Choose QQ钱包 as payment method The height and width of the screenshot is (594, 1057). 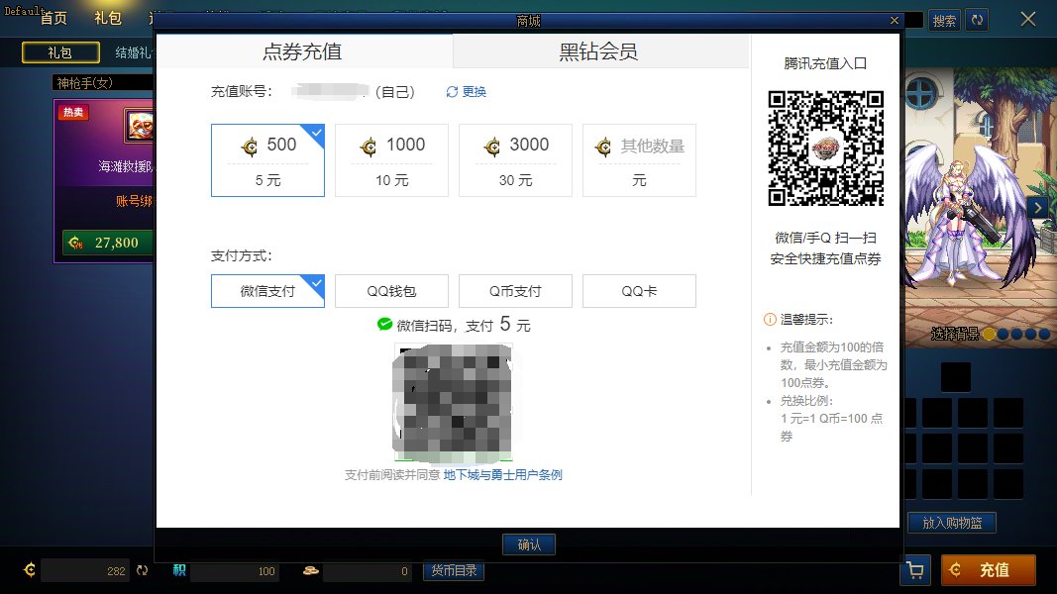coord(391,291)
